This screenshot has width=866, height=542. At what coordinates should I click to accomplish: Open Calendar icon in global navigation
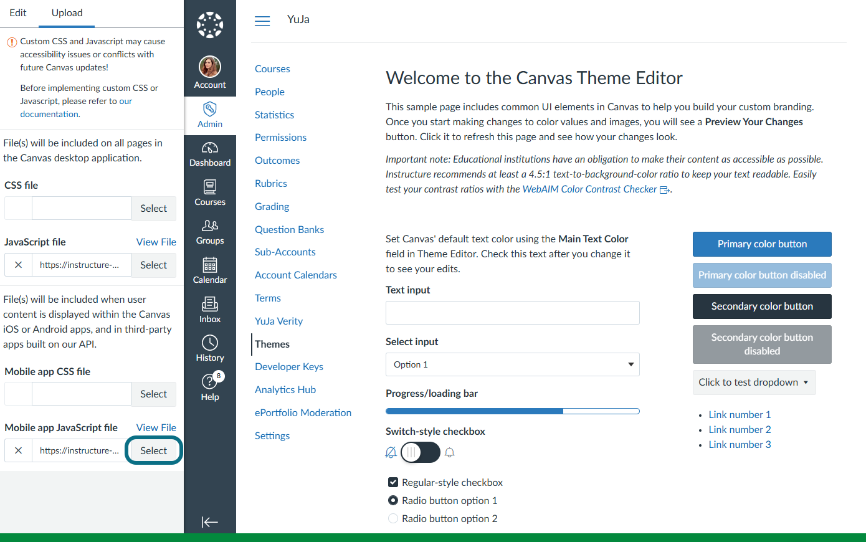[210, 265]
